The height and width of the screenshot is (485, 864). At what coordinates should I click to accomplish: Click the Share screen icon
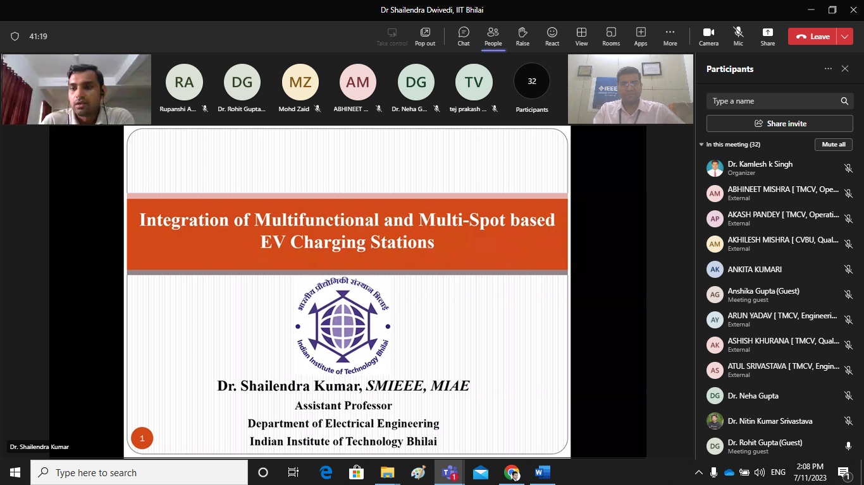click(767, 36)
